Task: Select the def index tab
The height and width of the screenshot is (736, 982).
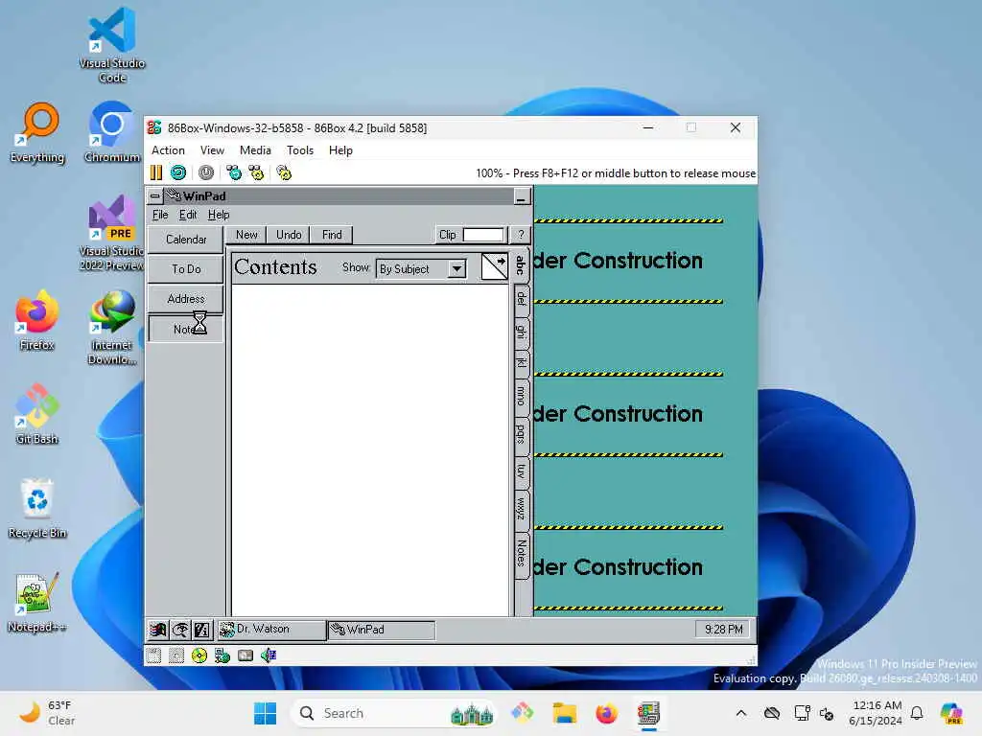Action: [x=521, y=299]
